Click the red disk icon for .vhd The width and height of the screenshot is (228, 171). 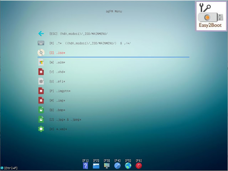point(41,72)
